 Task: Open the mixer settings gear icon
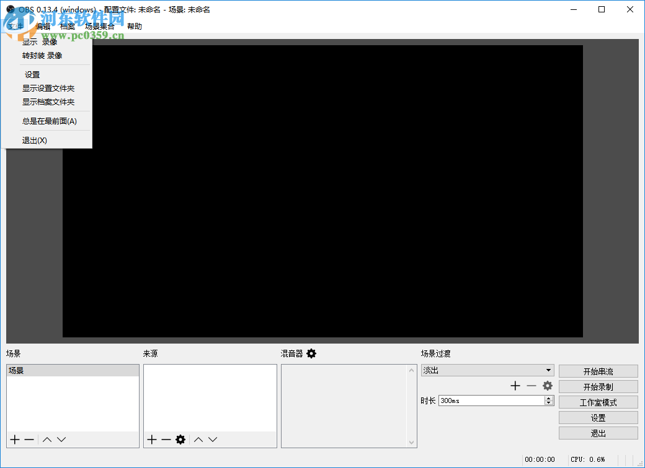coord(311,353)
